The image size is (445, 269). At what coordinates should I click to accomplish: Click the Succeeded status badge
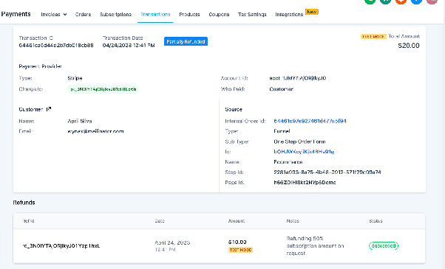(384, 246)
